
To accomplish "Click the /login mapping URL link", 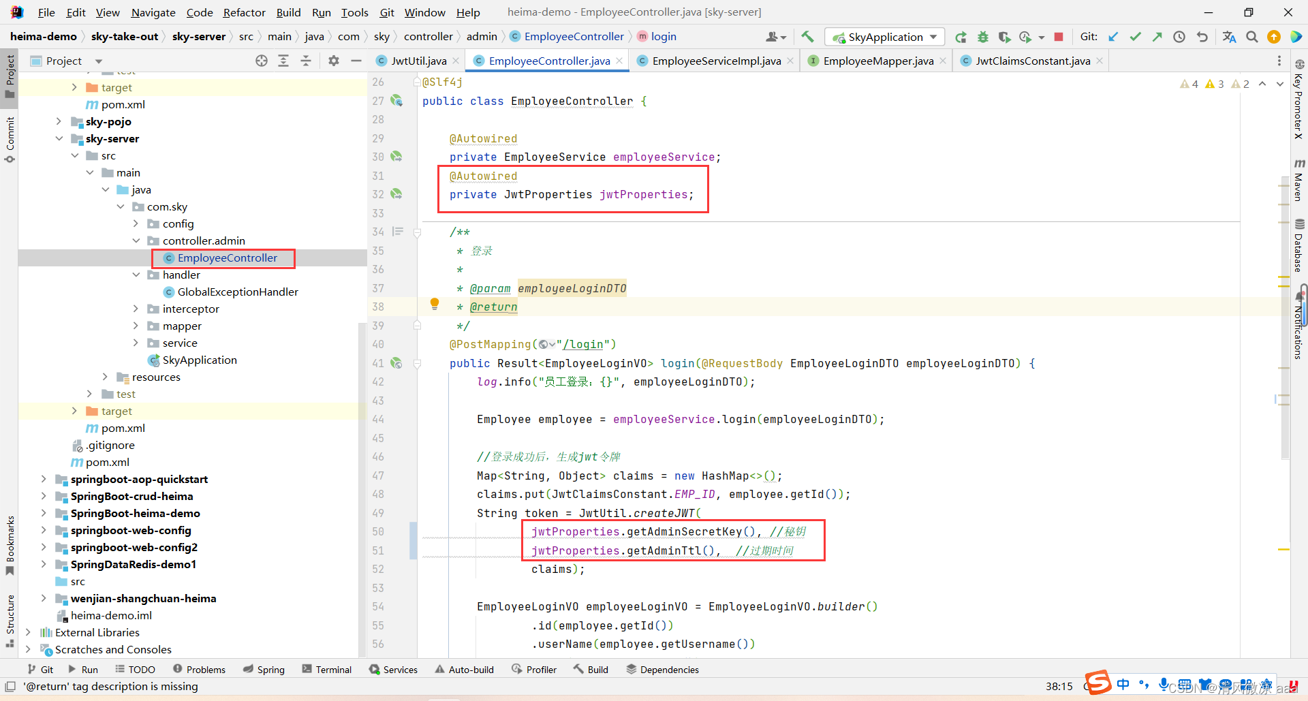I will (582, 345).
